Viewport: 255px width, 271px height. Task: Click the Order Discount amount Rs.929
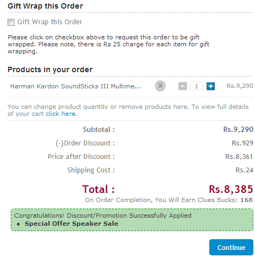[242, 143]
